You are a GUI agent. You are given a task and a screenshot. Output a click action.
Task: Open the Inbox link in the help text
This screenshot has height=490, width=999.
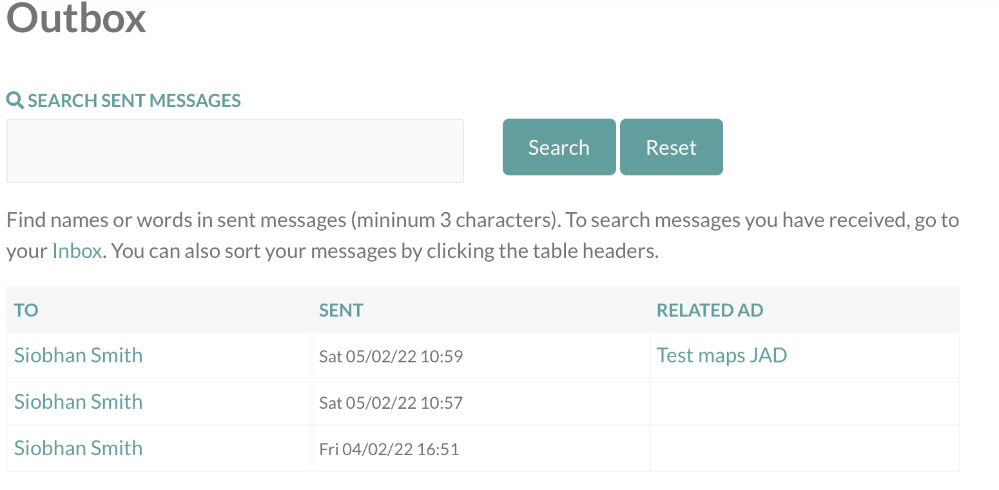pos(77,251)
